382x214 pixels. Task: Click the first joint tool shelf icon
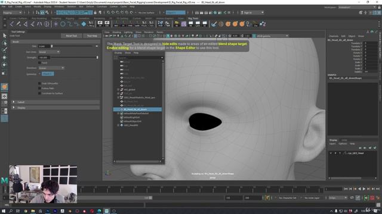point(12,24)
